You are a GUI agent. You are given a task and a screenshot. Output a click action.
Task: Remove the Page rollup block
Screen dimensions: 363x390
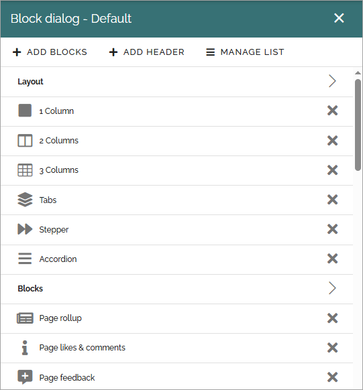[x=332, y=318]
